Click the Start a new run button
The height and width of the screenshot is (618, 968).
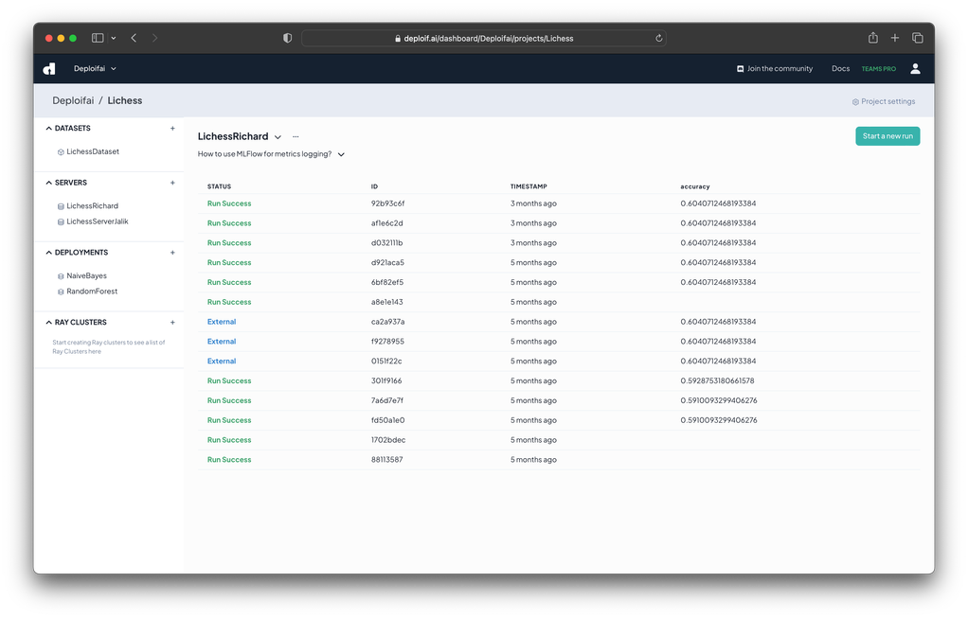pos(887,136)
